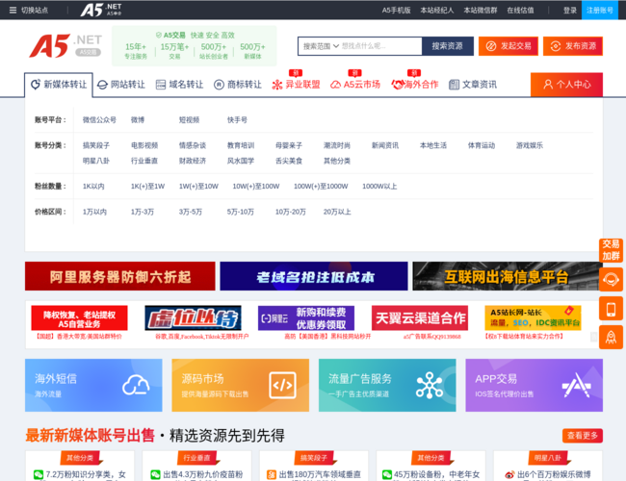This screenshot has height=481, width=626.
Task: Open the 海外短信 cloud card
Action: tap(94, 385)
